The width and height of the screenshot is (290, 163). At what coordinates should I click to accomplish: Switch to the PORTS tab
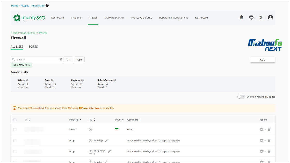[x=33, y=47]
